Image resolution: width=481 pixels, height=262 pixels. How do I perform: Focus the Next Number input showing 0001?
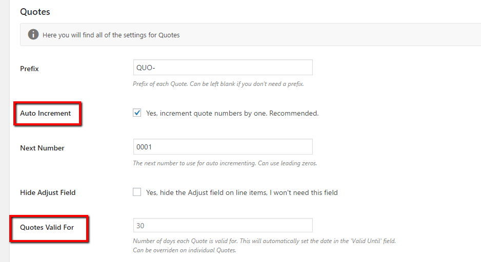coord(223,147)
